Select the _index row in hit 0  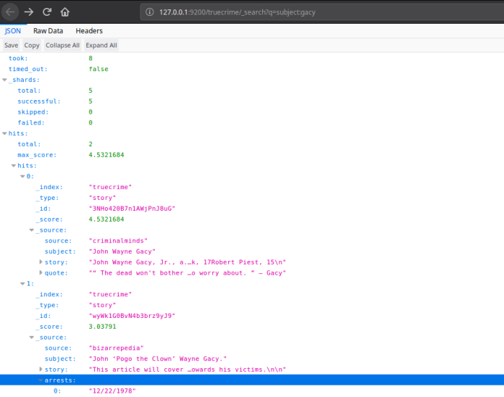(x=252, y=187)
